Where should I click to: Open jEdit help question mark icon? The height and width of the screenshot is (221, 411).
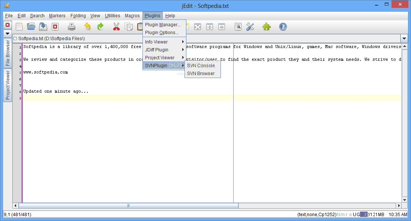tap(283, 27)
